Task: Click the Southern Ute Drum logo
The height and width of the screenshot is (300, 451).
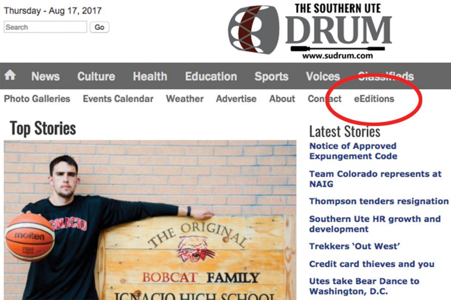Action: tap(310, 30)
